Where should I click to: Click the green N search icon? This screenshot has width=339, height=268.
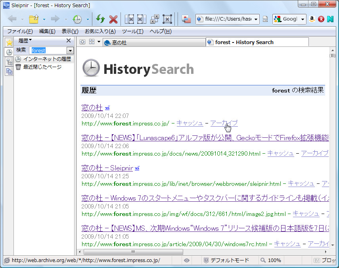[x=330, y=19]
